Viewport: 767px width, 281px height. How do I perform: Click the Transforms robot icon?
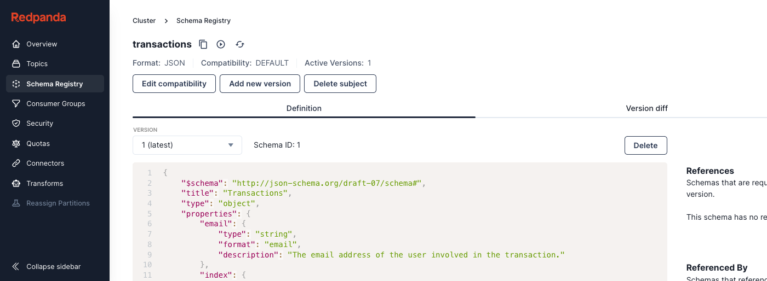[x=16, y=184]
